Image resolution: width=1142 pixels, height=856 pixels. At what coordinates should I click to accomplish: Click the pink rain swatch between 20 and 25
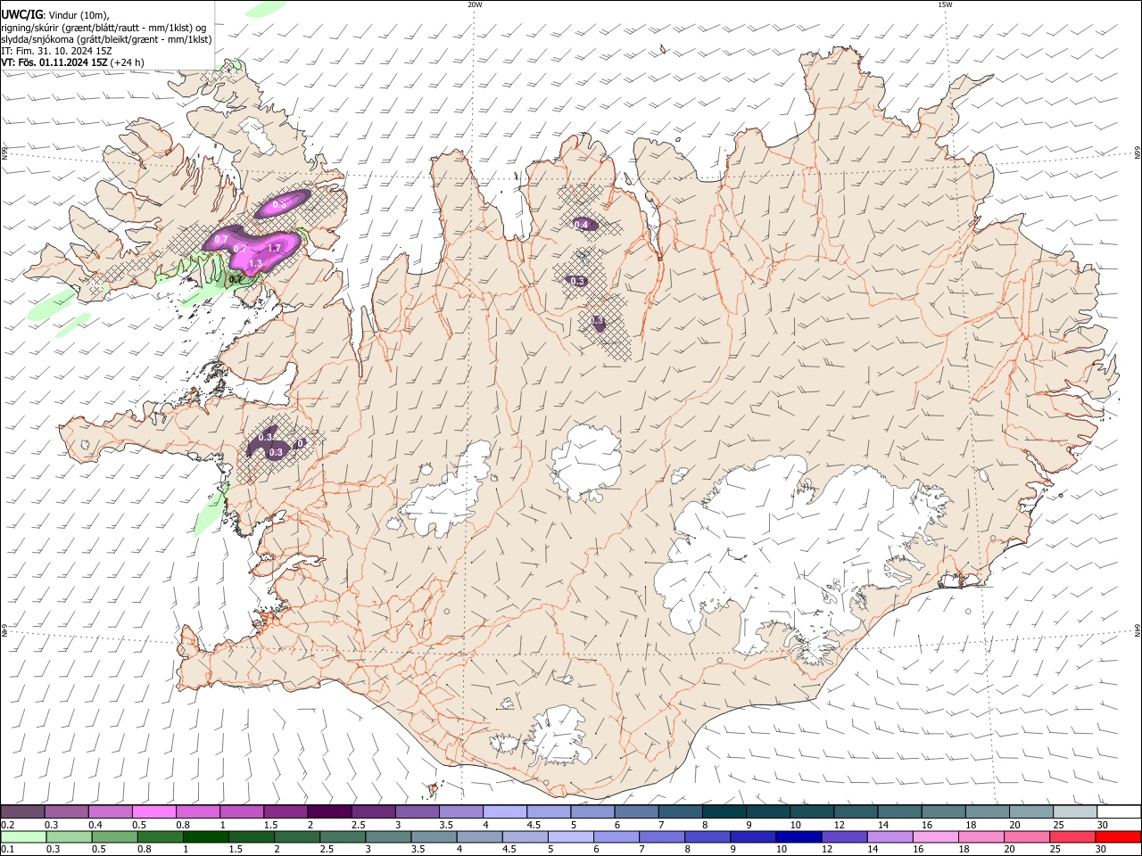(1028, 837)
